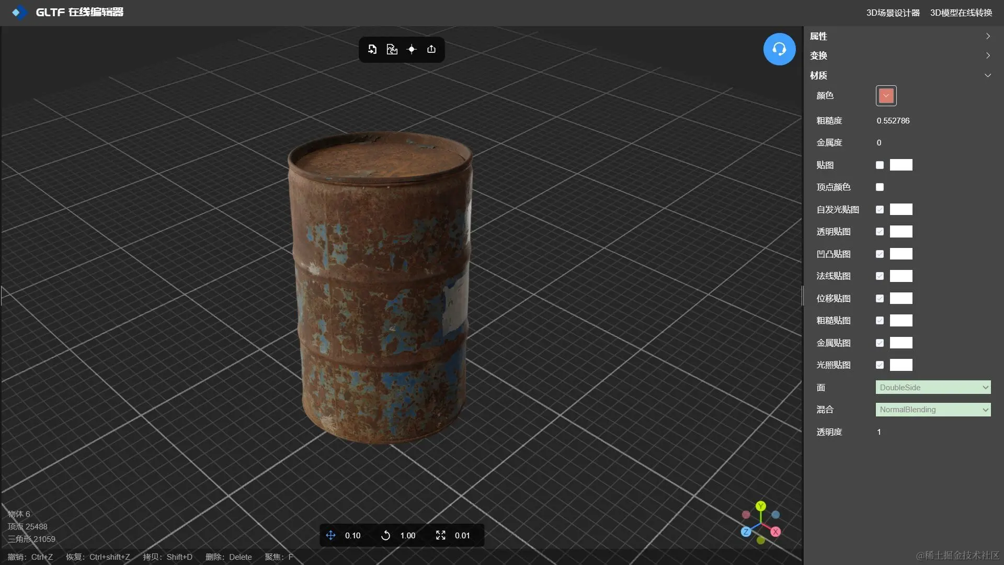
Task: Open the 颜色 material color swatch
Action: (886, 96)
